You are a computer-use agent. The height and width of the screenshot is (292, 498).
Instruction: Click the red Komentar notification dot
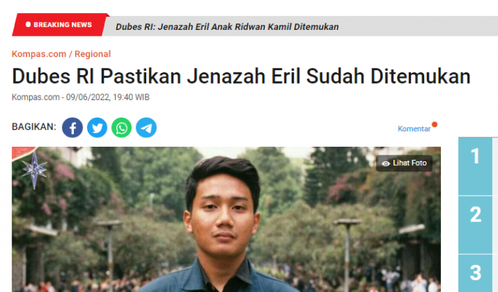(x=434, y=124)
